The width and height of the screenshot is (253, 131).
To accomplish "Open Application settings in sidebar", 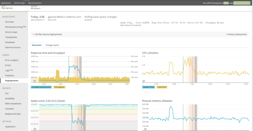I will tap(10, 127).
